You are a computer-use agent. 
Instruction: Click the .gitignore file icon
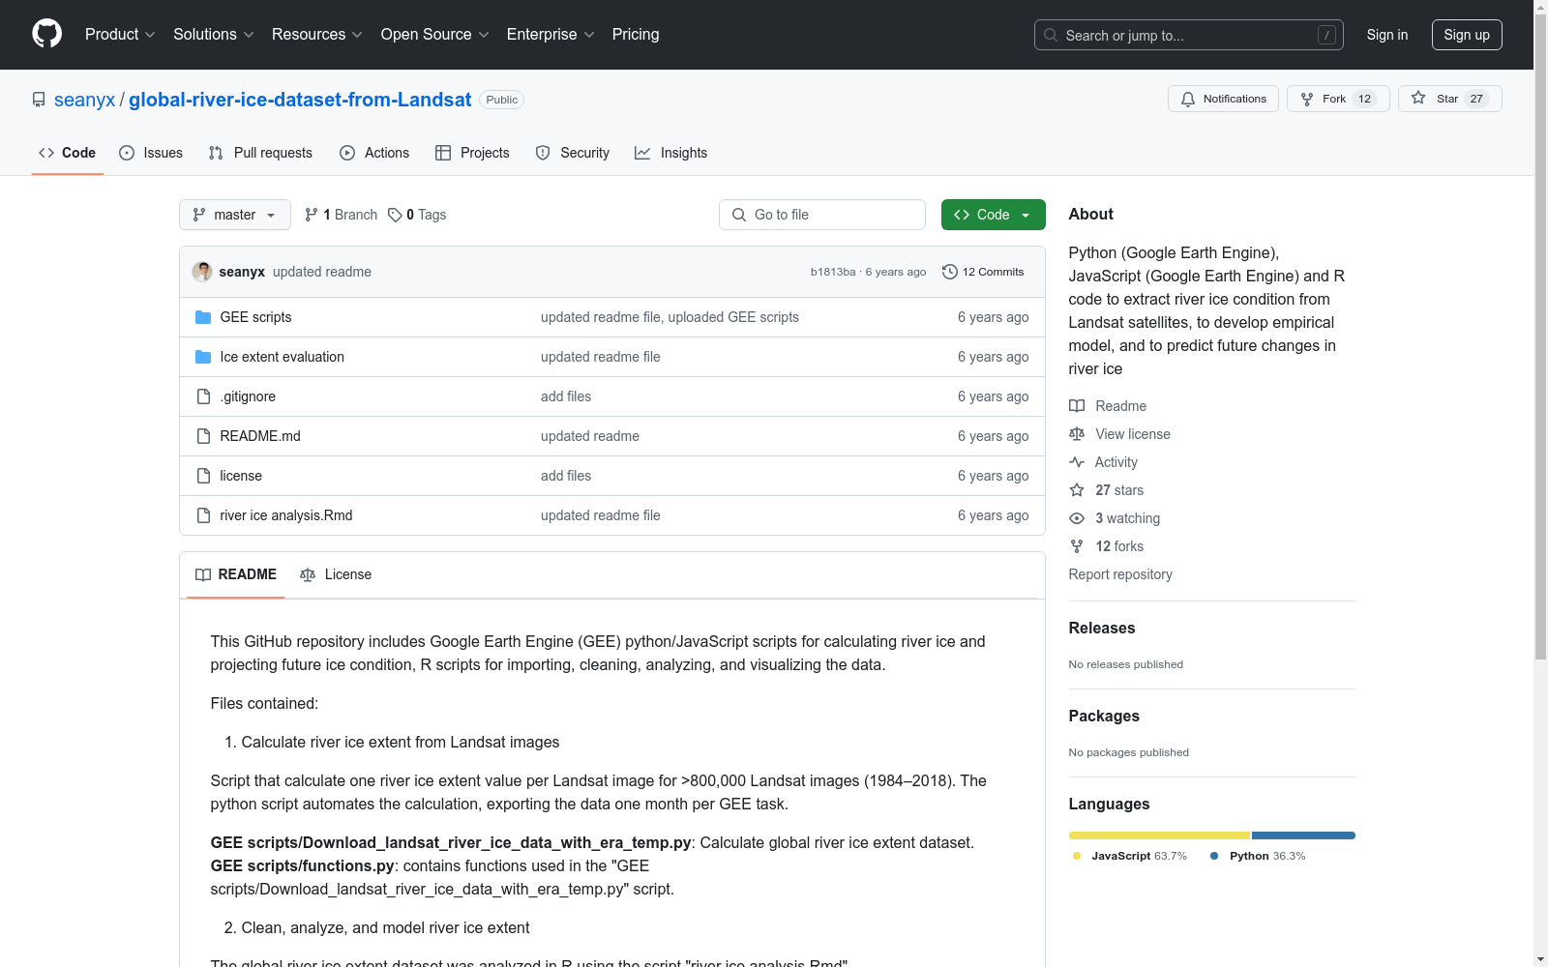pos(203,396)
